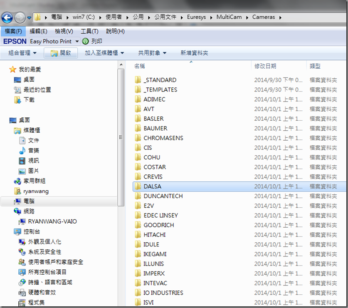Select 媒體櫃 library icon
The image size is (348, 308).
(17, 130)
